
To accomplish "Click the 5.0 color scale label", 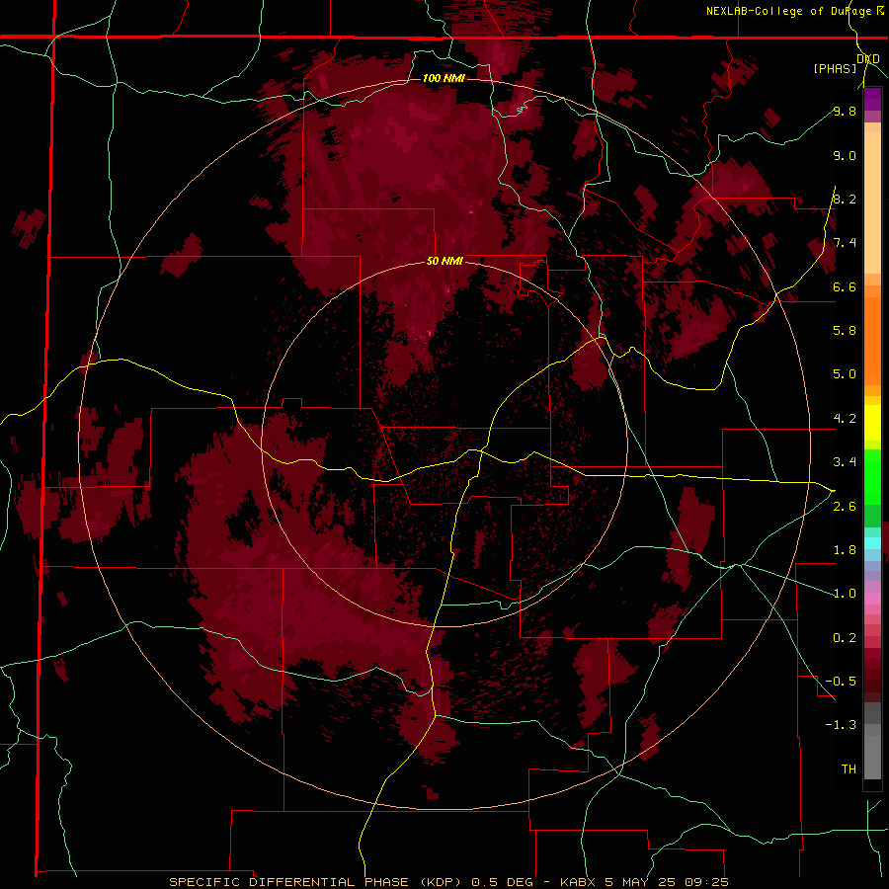I will [x=845, y=374].
